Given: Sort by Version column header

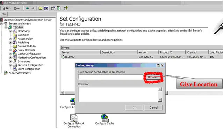Looking at the screenshot, I should point(148,52).
